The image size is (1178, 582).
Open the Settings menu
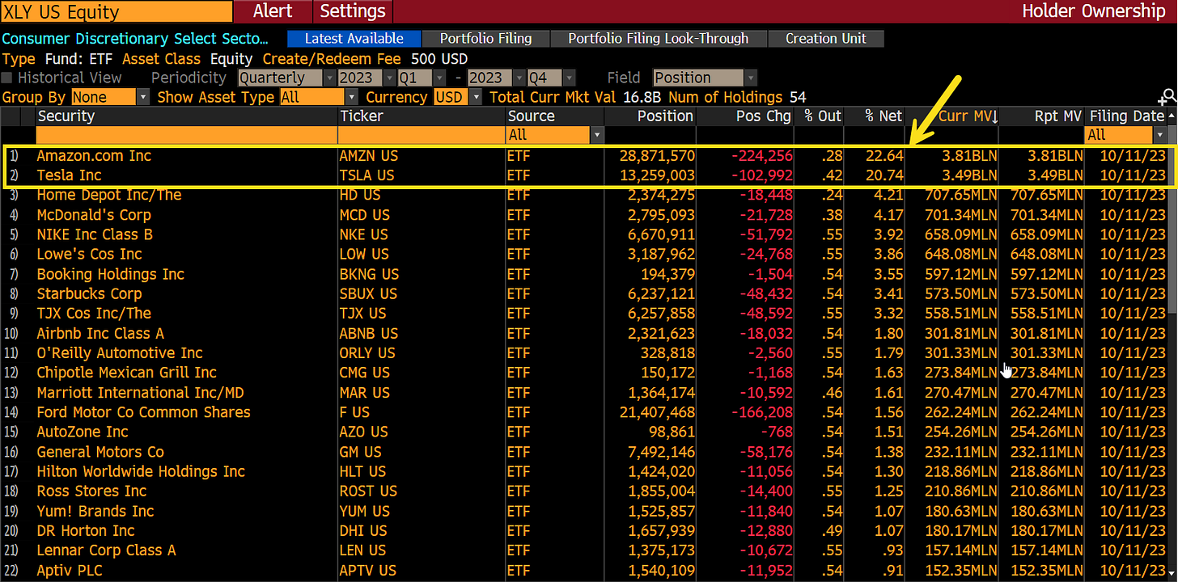[x=353, y=11]
